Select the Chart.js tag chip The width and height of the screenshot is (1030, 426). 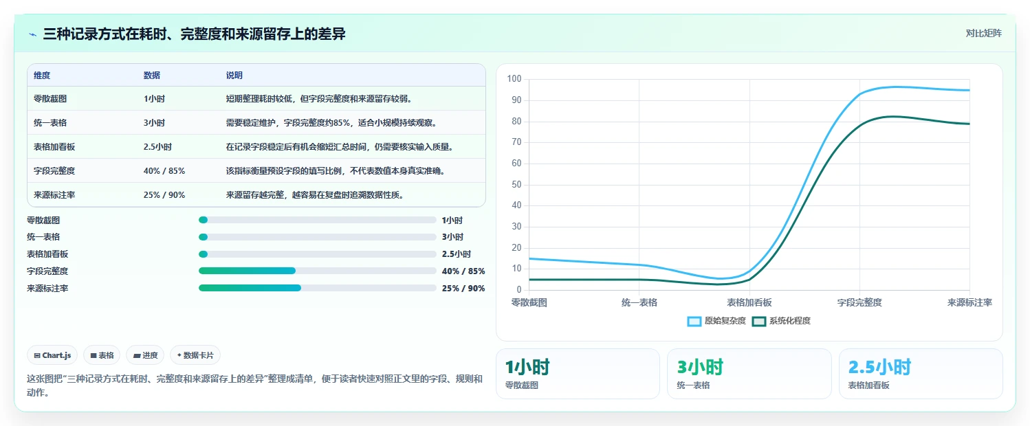pyautogui.click(x=53, y=355)
